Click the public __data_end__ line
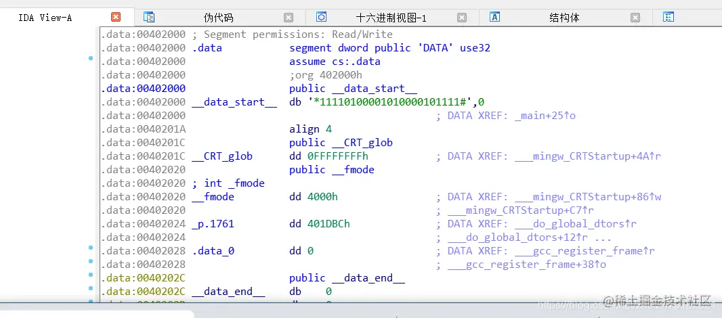 point(347,278)
